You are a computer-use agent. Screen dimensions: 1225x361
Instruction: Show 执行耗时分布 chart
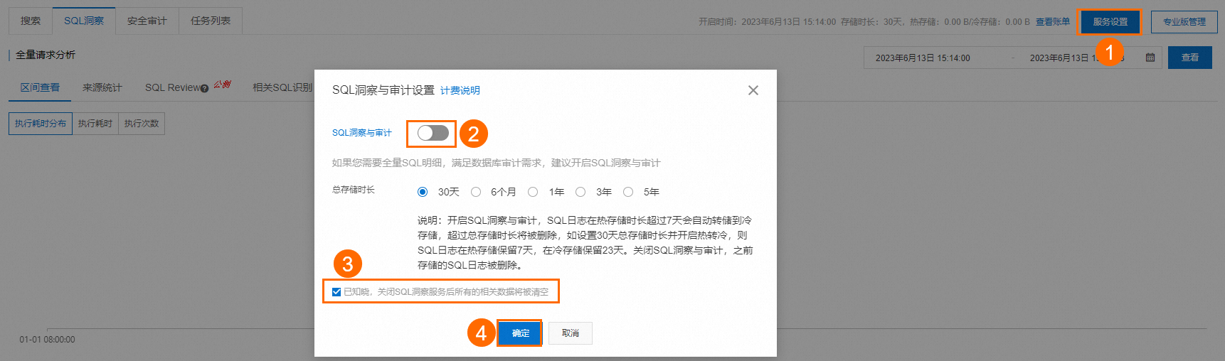pyautogui.click(x=41, y=124)
